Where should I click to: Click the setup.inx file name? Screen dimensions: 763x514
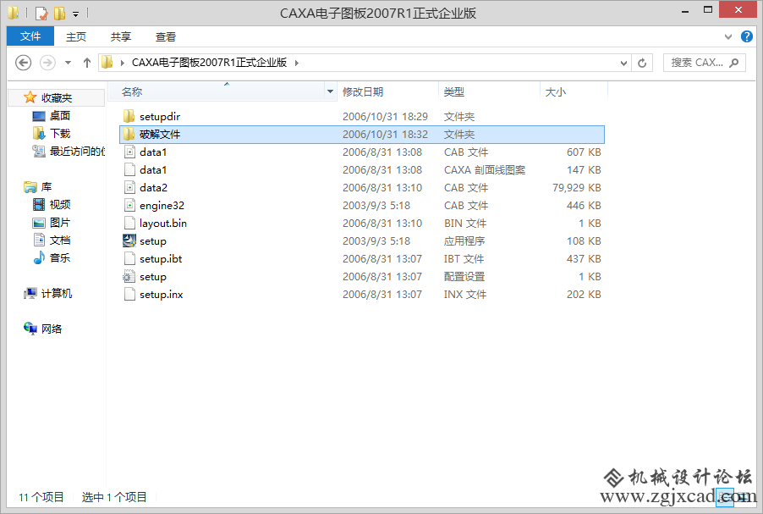coord(161,295)
